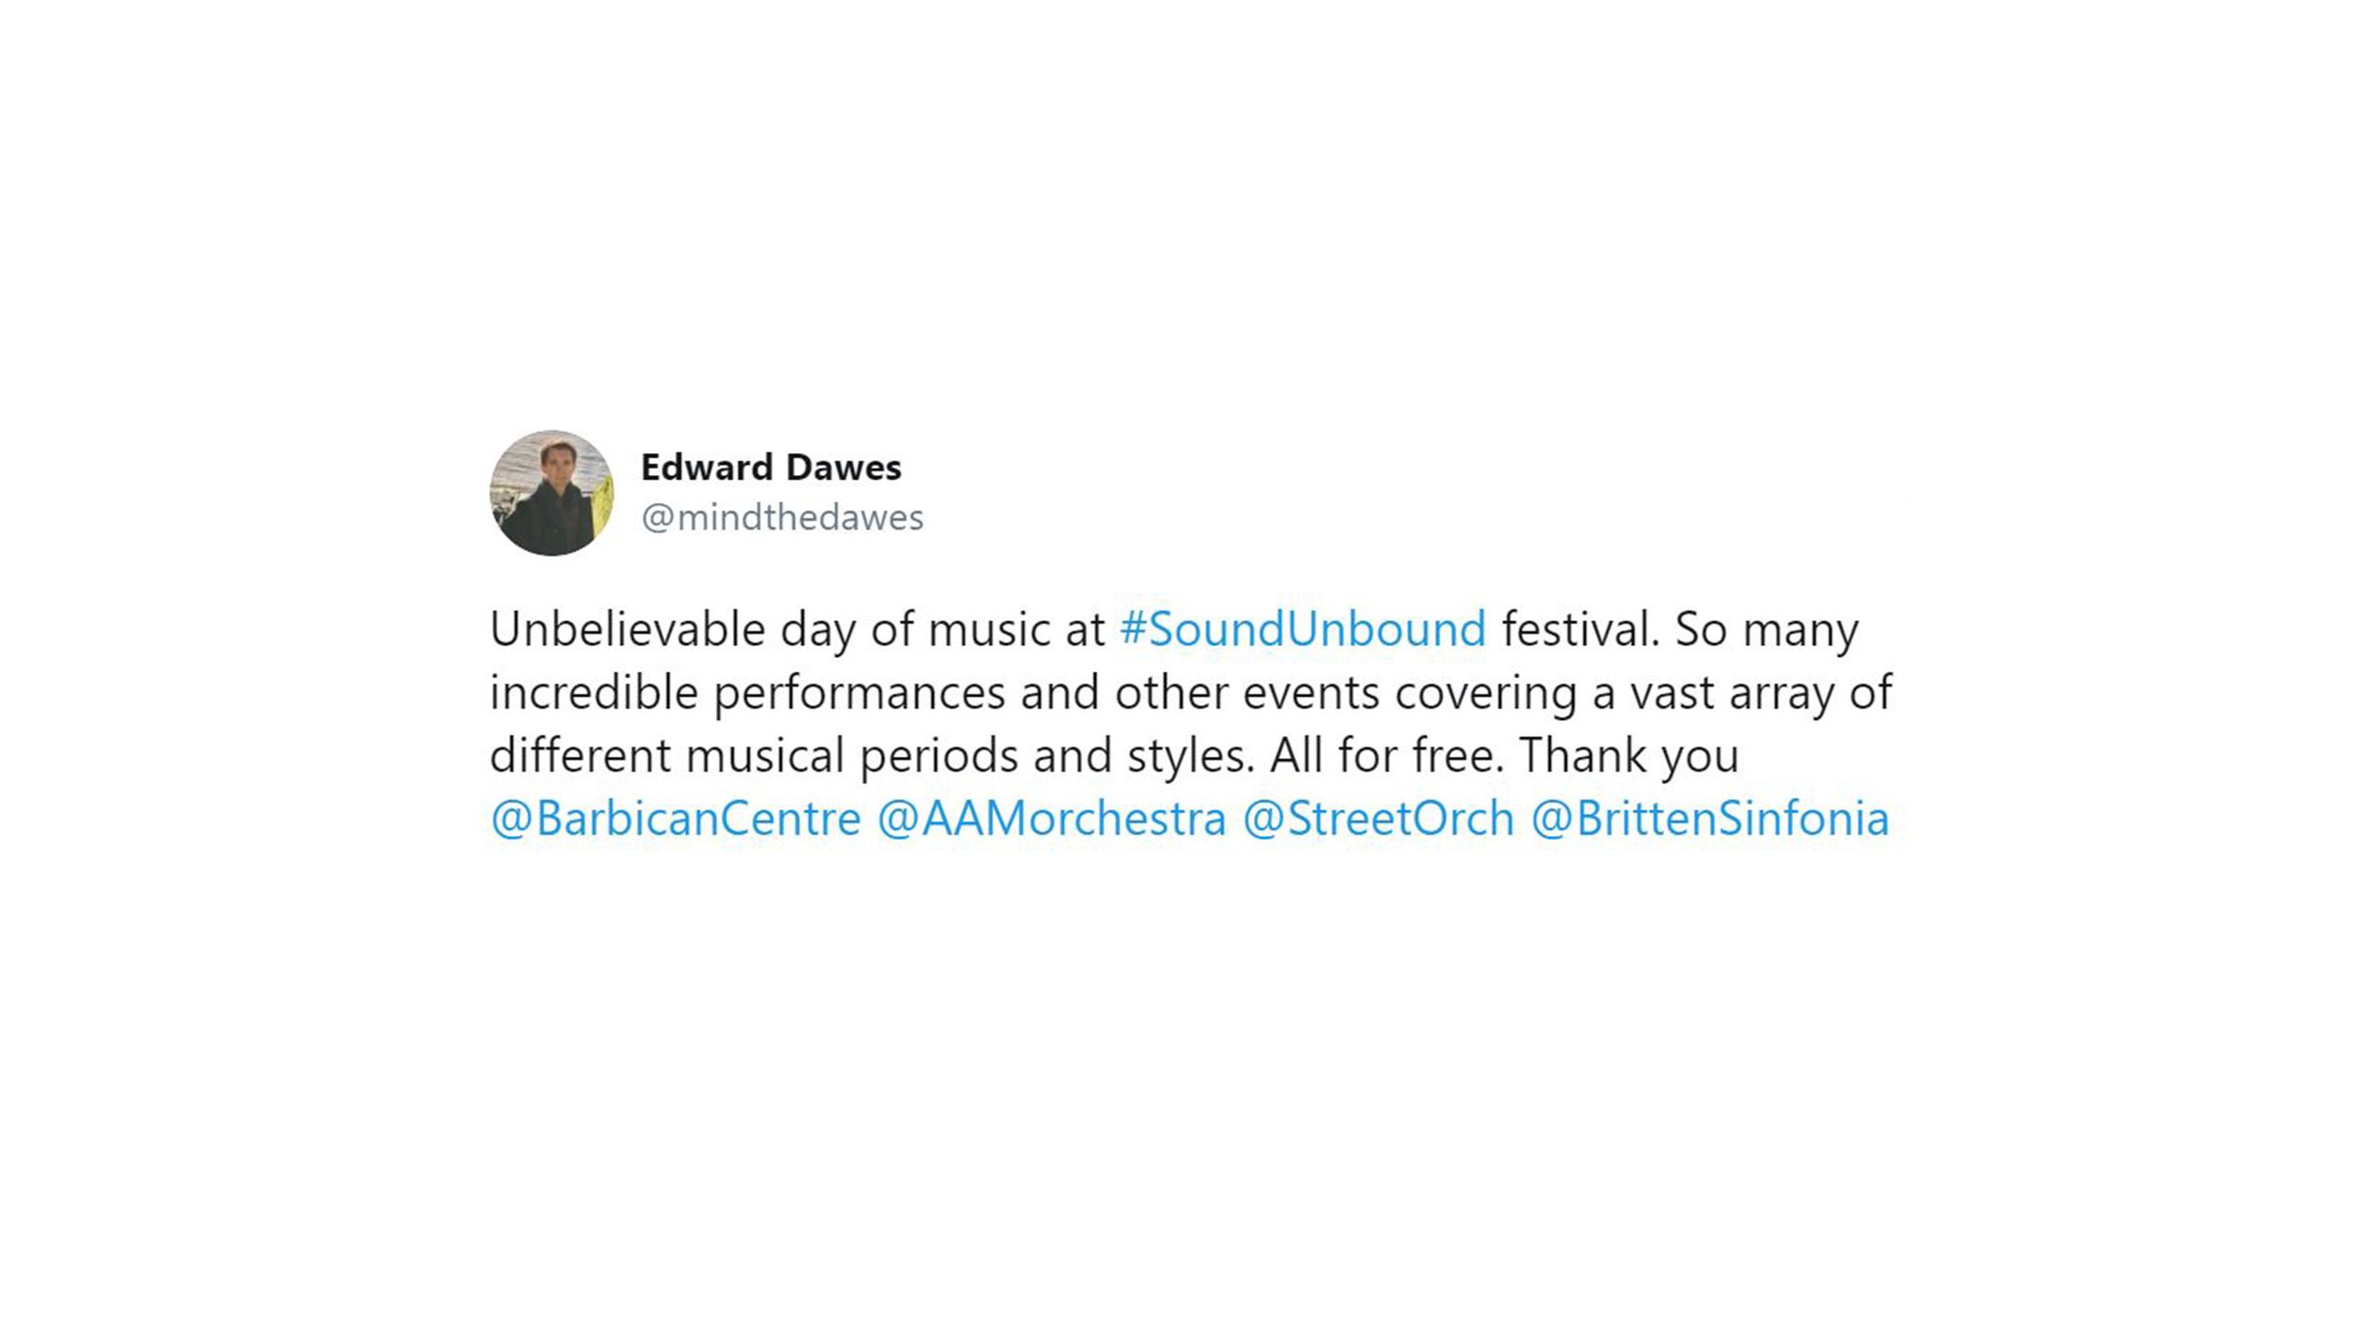This screenshot has width=2362, height=1329.
Task: Open the #SoundUnbound hashtag
Action: click(1302, 629)
